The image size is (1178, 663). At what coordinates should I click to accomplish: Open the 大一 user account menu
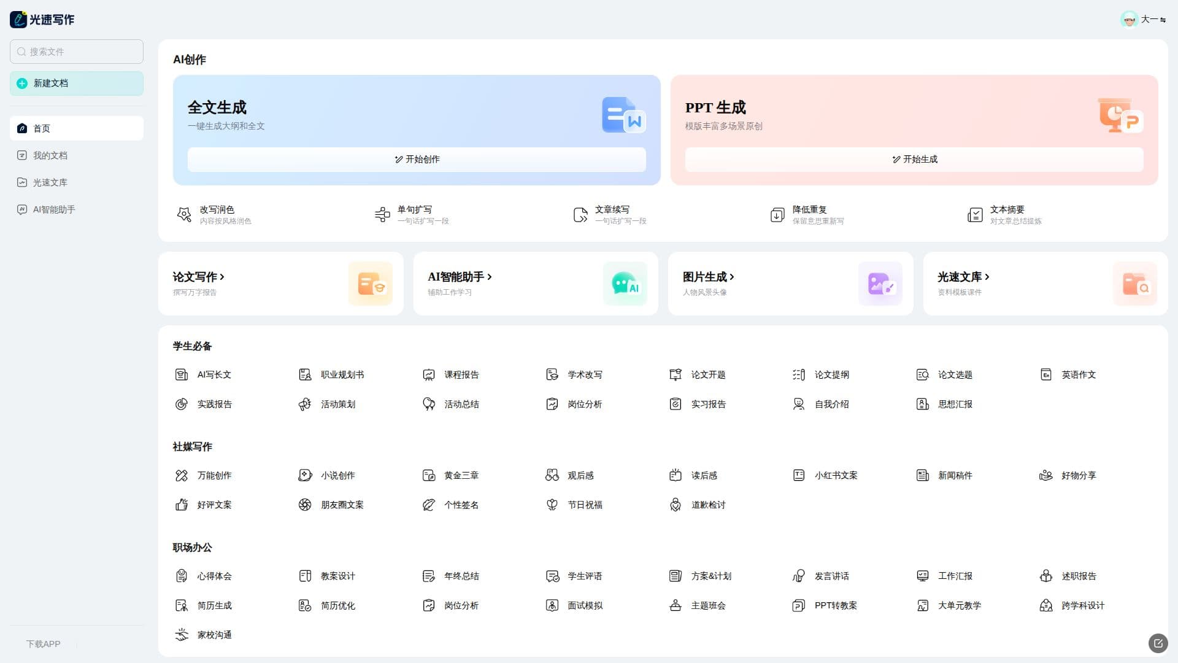[1143, 20]
